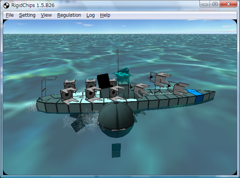The image size is (240, 178).
Task: Open the Log menu
Action: (90, 15)
